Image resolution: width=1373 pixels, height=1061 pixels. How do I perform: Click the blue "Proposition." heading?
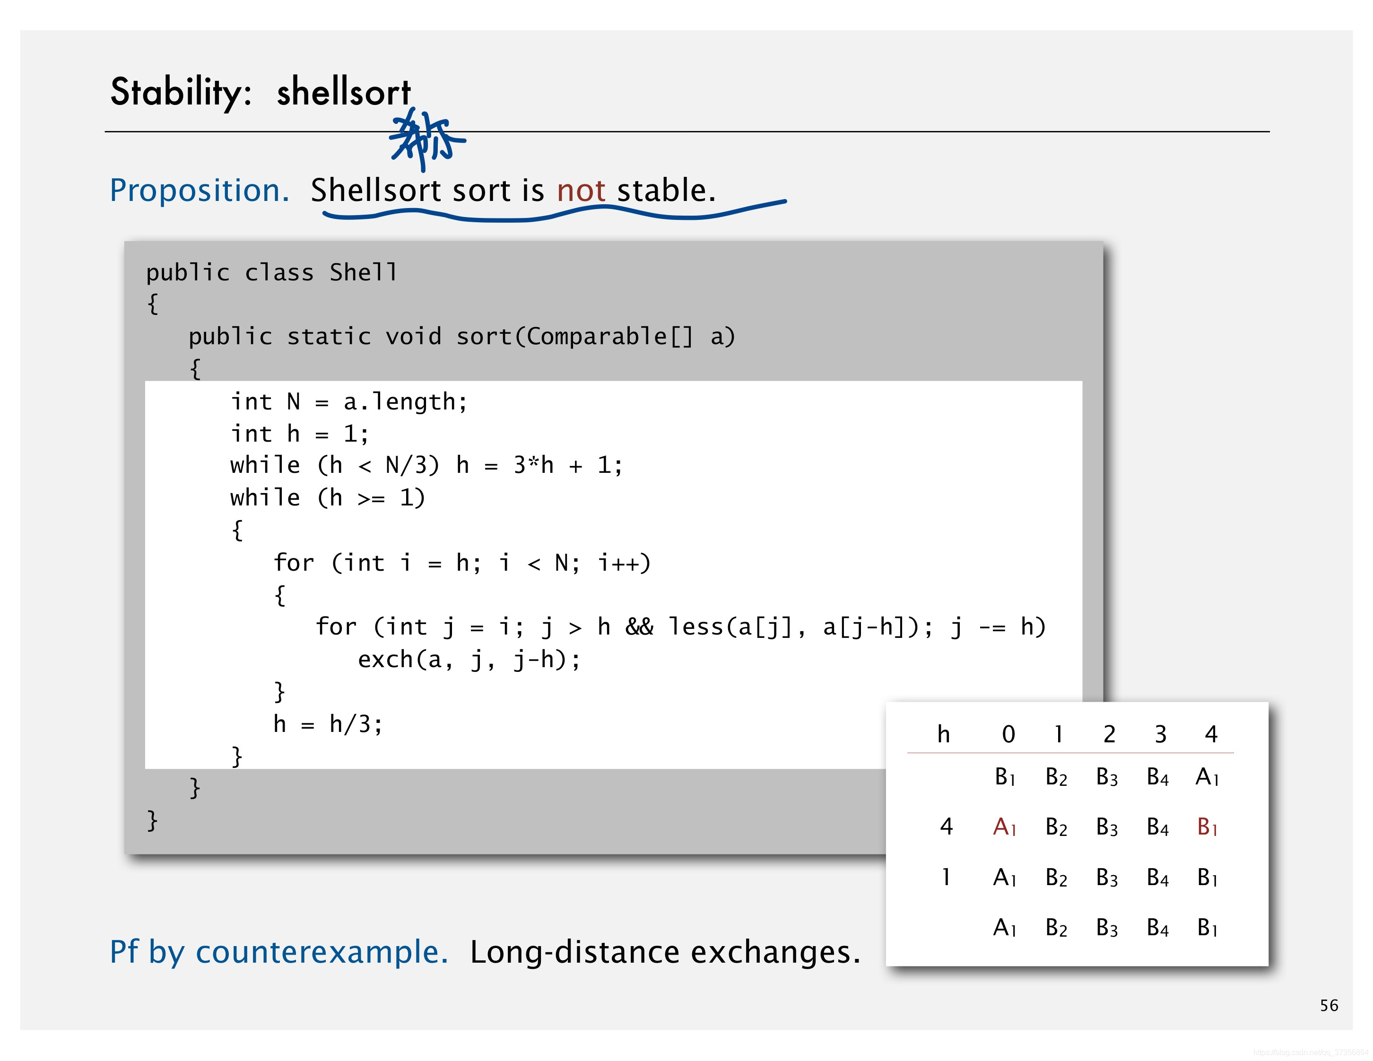[x=200, y=190]
